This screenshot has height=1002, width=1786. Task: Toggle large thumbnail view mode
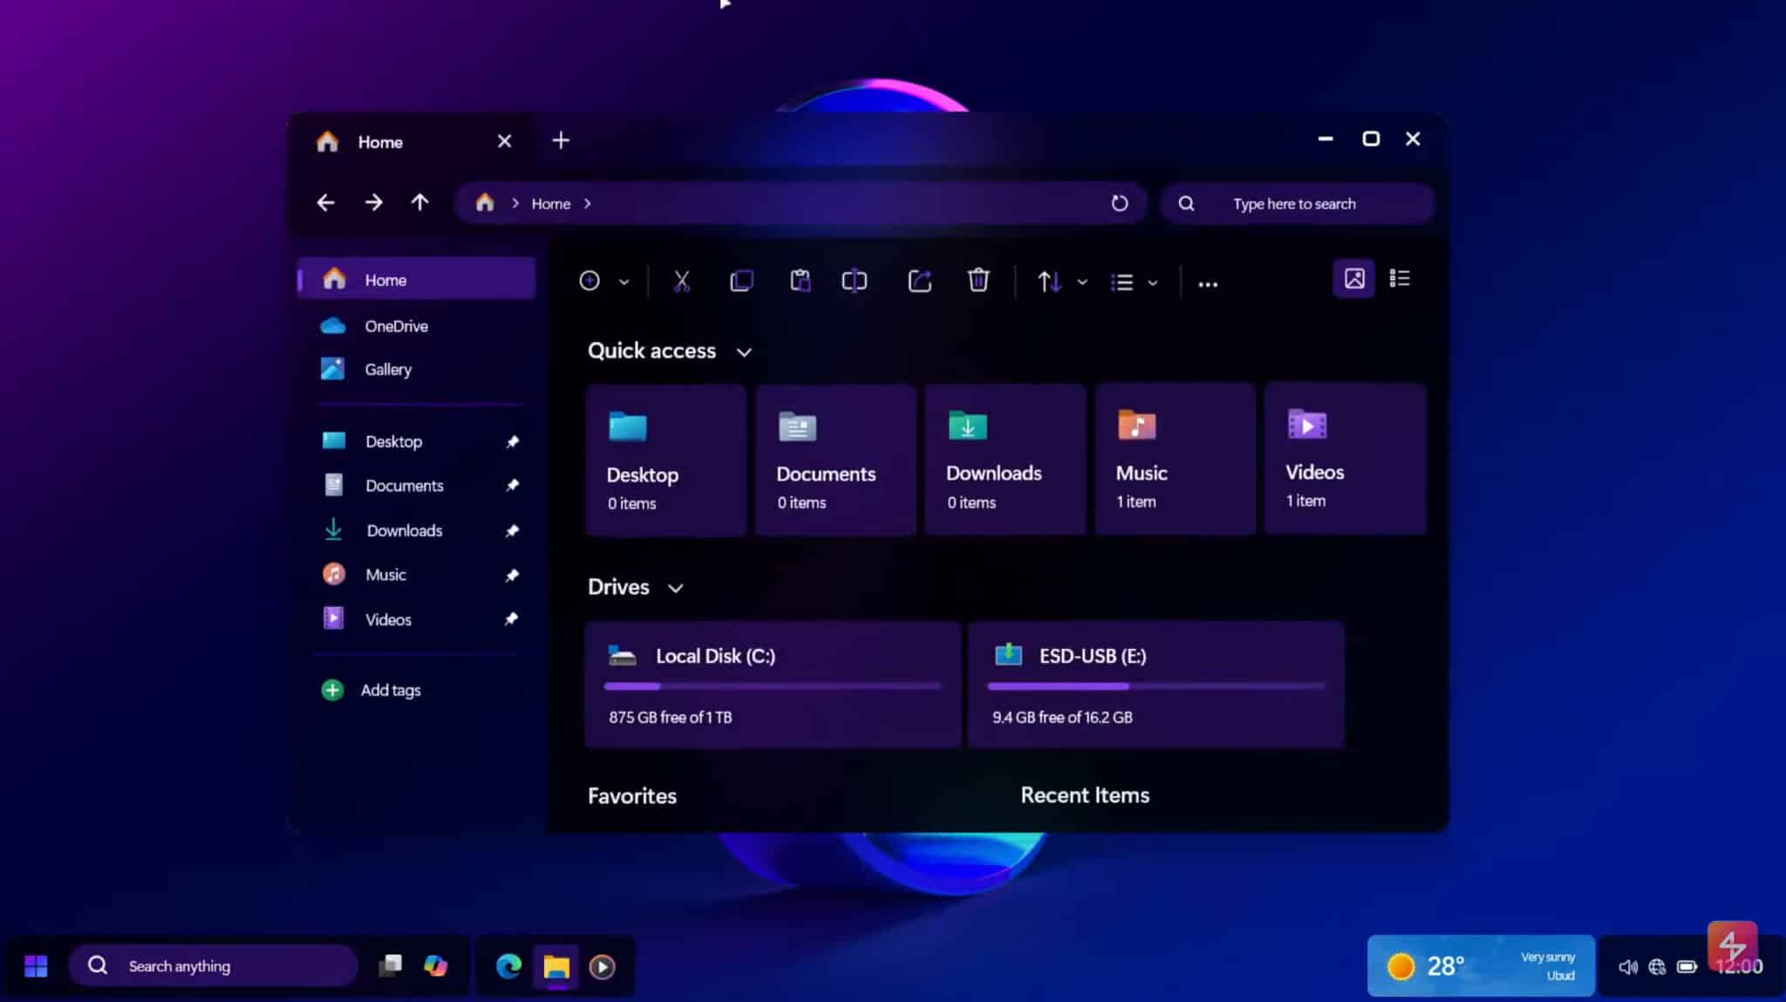[x=1353, y=278]
